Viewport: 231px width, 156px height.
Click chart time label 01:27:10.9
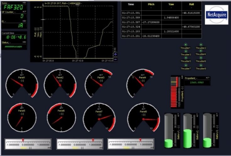pyautogui.click(x=78, y=60)
